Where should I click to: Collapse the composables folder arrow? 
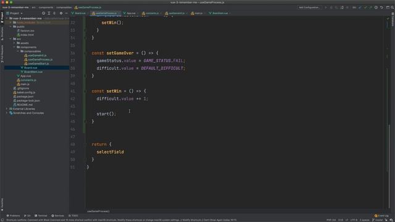pos(18,51)
